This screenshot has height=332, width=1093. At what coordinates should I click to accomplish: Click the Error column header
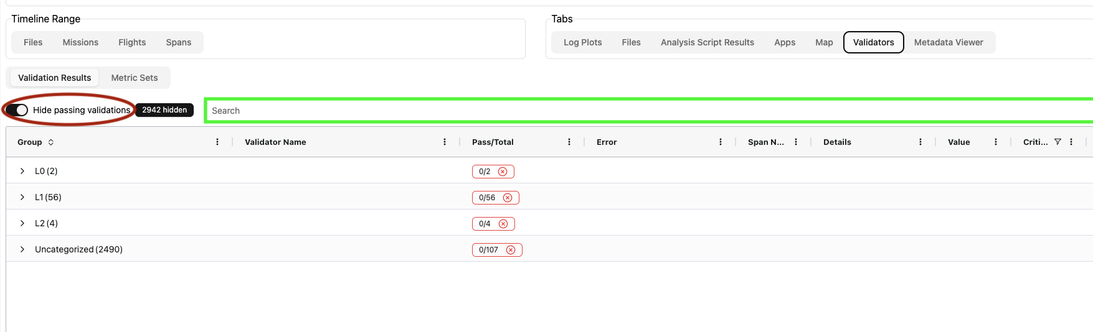point(607,142)
